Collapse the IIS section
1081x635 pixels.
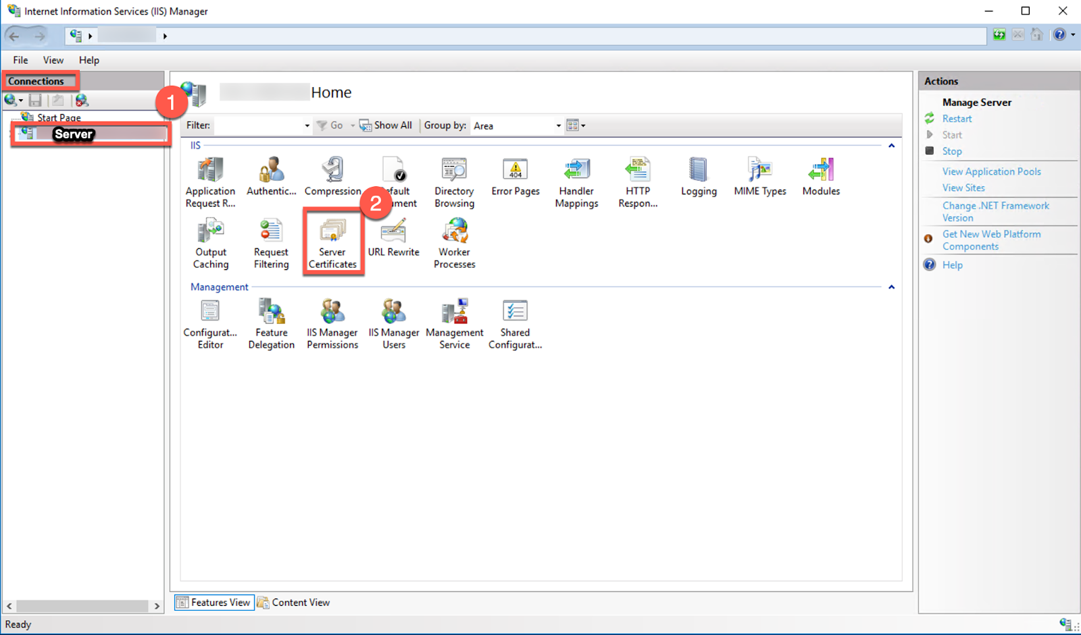[891, 146]
